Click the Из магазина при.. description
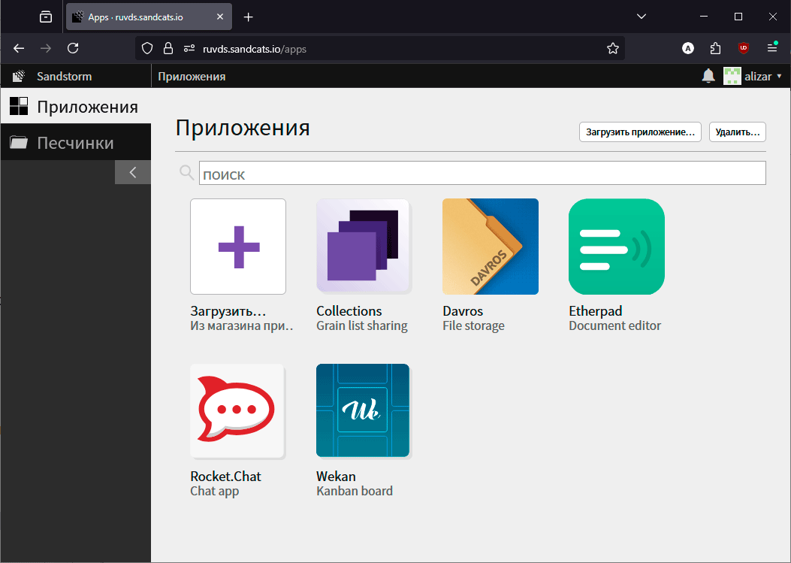This screenshot has height=563, width=791. (242, 325)
